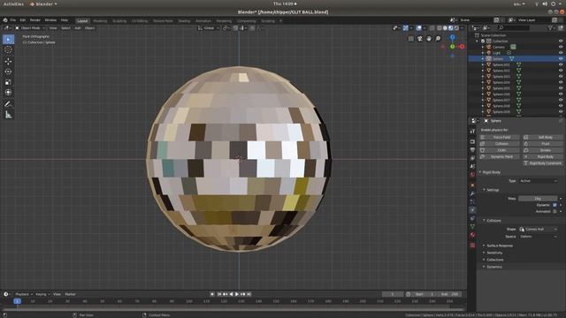Toggle perspective/orthographic grid gizmo icon

tap(410, 39)
